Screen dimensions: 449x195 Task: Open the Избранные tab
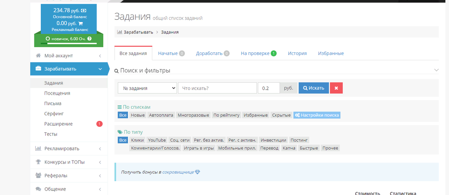331,54
